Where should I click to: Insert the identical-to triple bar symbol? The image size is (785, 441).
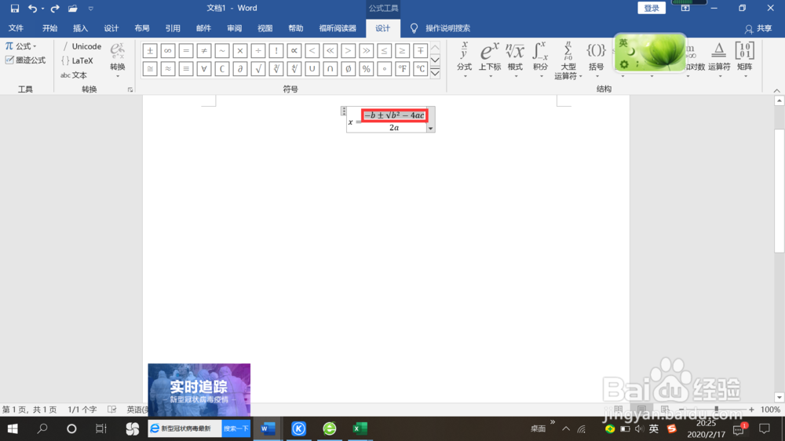tap(186, 68)
